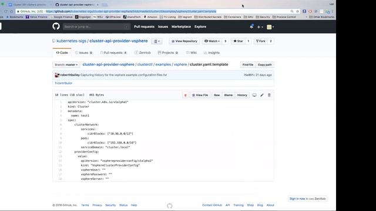Open the Security footer link
The height and width of the screenshot is (211, 376).
110,205
